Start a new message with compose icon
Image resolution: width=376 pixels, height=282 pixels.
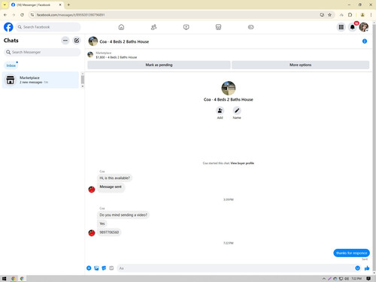pyautogui.click(x=77, y=41)
